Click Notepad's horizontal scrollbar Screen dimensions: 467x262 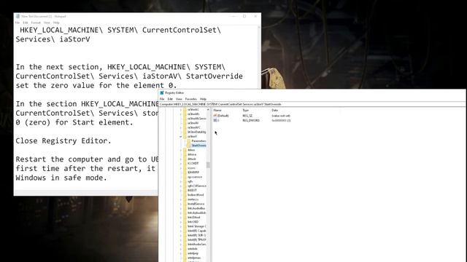click(86, 193)
